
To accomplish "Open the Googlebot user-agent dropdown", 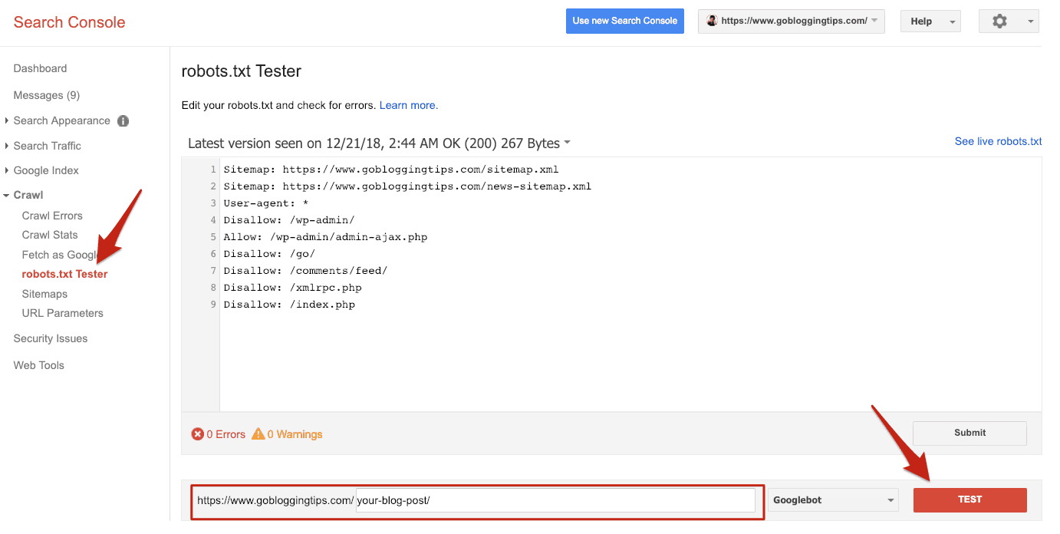I will pos(834,500).
